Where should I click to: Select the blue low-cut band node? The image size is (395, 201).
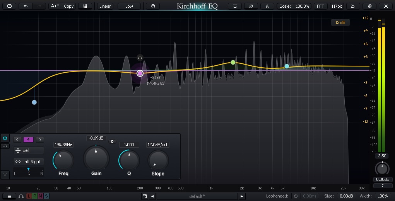point(34,102)
